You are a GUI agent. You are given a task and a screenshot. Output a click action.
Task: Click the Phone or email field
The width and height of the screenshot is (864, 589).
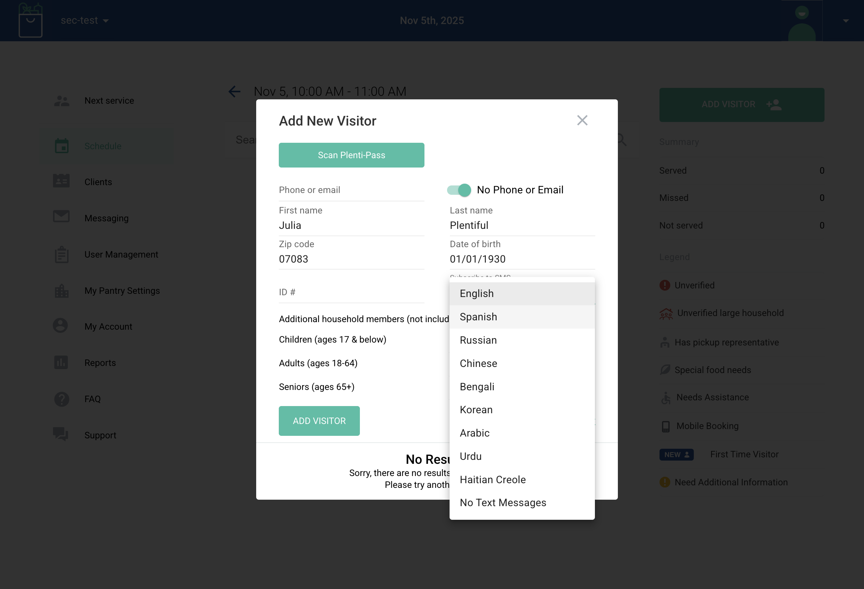(351, 190)
